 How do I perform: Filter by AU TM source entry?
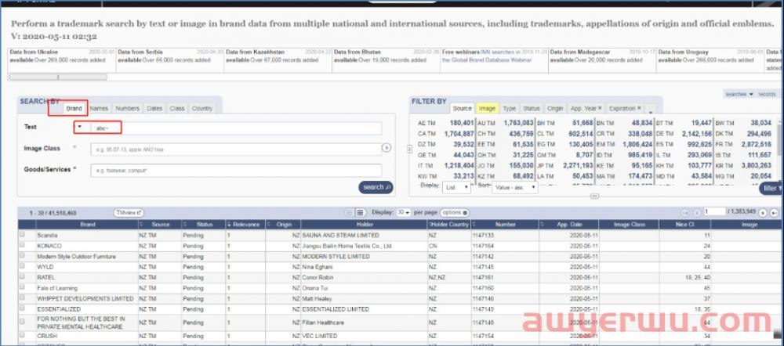[x=506, y=122]
